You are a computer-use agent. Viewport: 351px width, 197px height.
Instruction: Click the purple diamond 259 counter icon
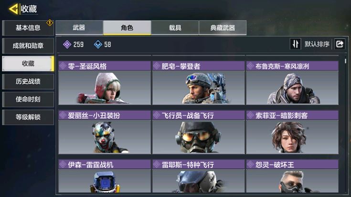click(67, 44)
